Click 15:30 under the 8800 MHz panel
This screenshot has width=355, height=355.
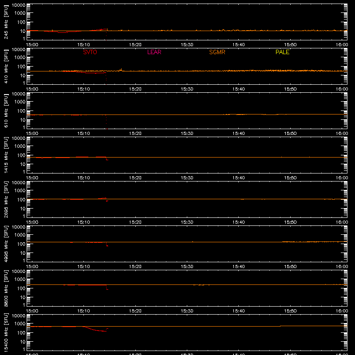click(x=187, y=311)
